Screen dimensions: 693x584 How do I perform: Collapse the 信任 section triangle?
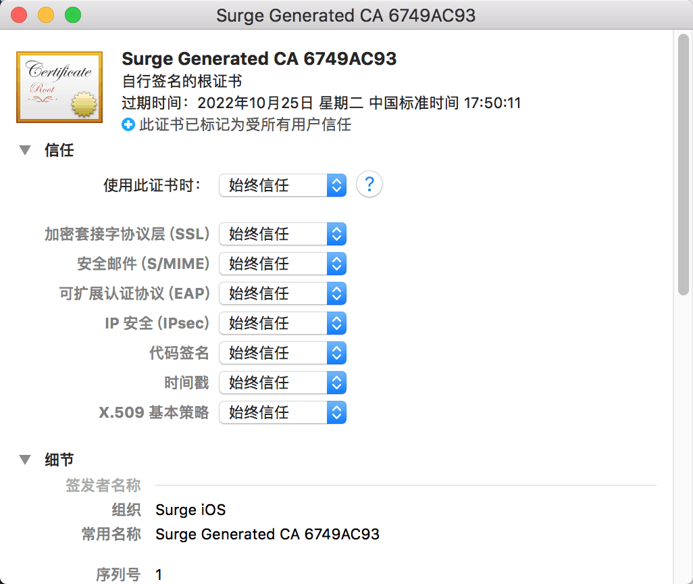tap(25, 151)
